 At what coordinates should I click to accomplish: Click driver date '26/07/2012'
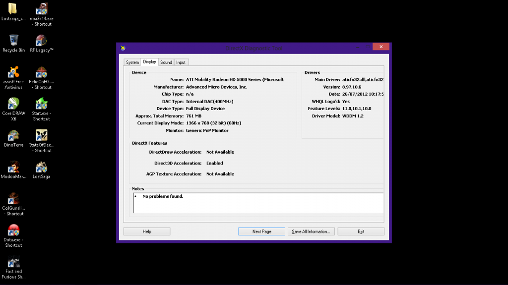(354, 94)
